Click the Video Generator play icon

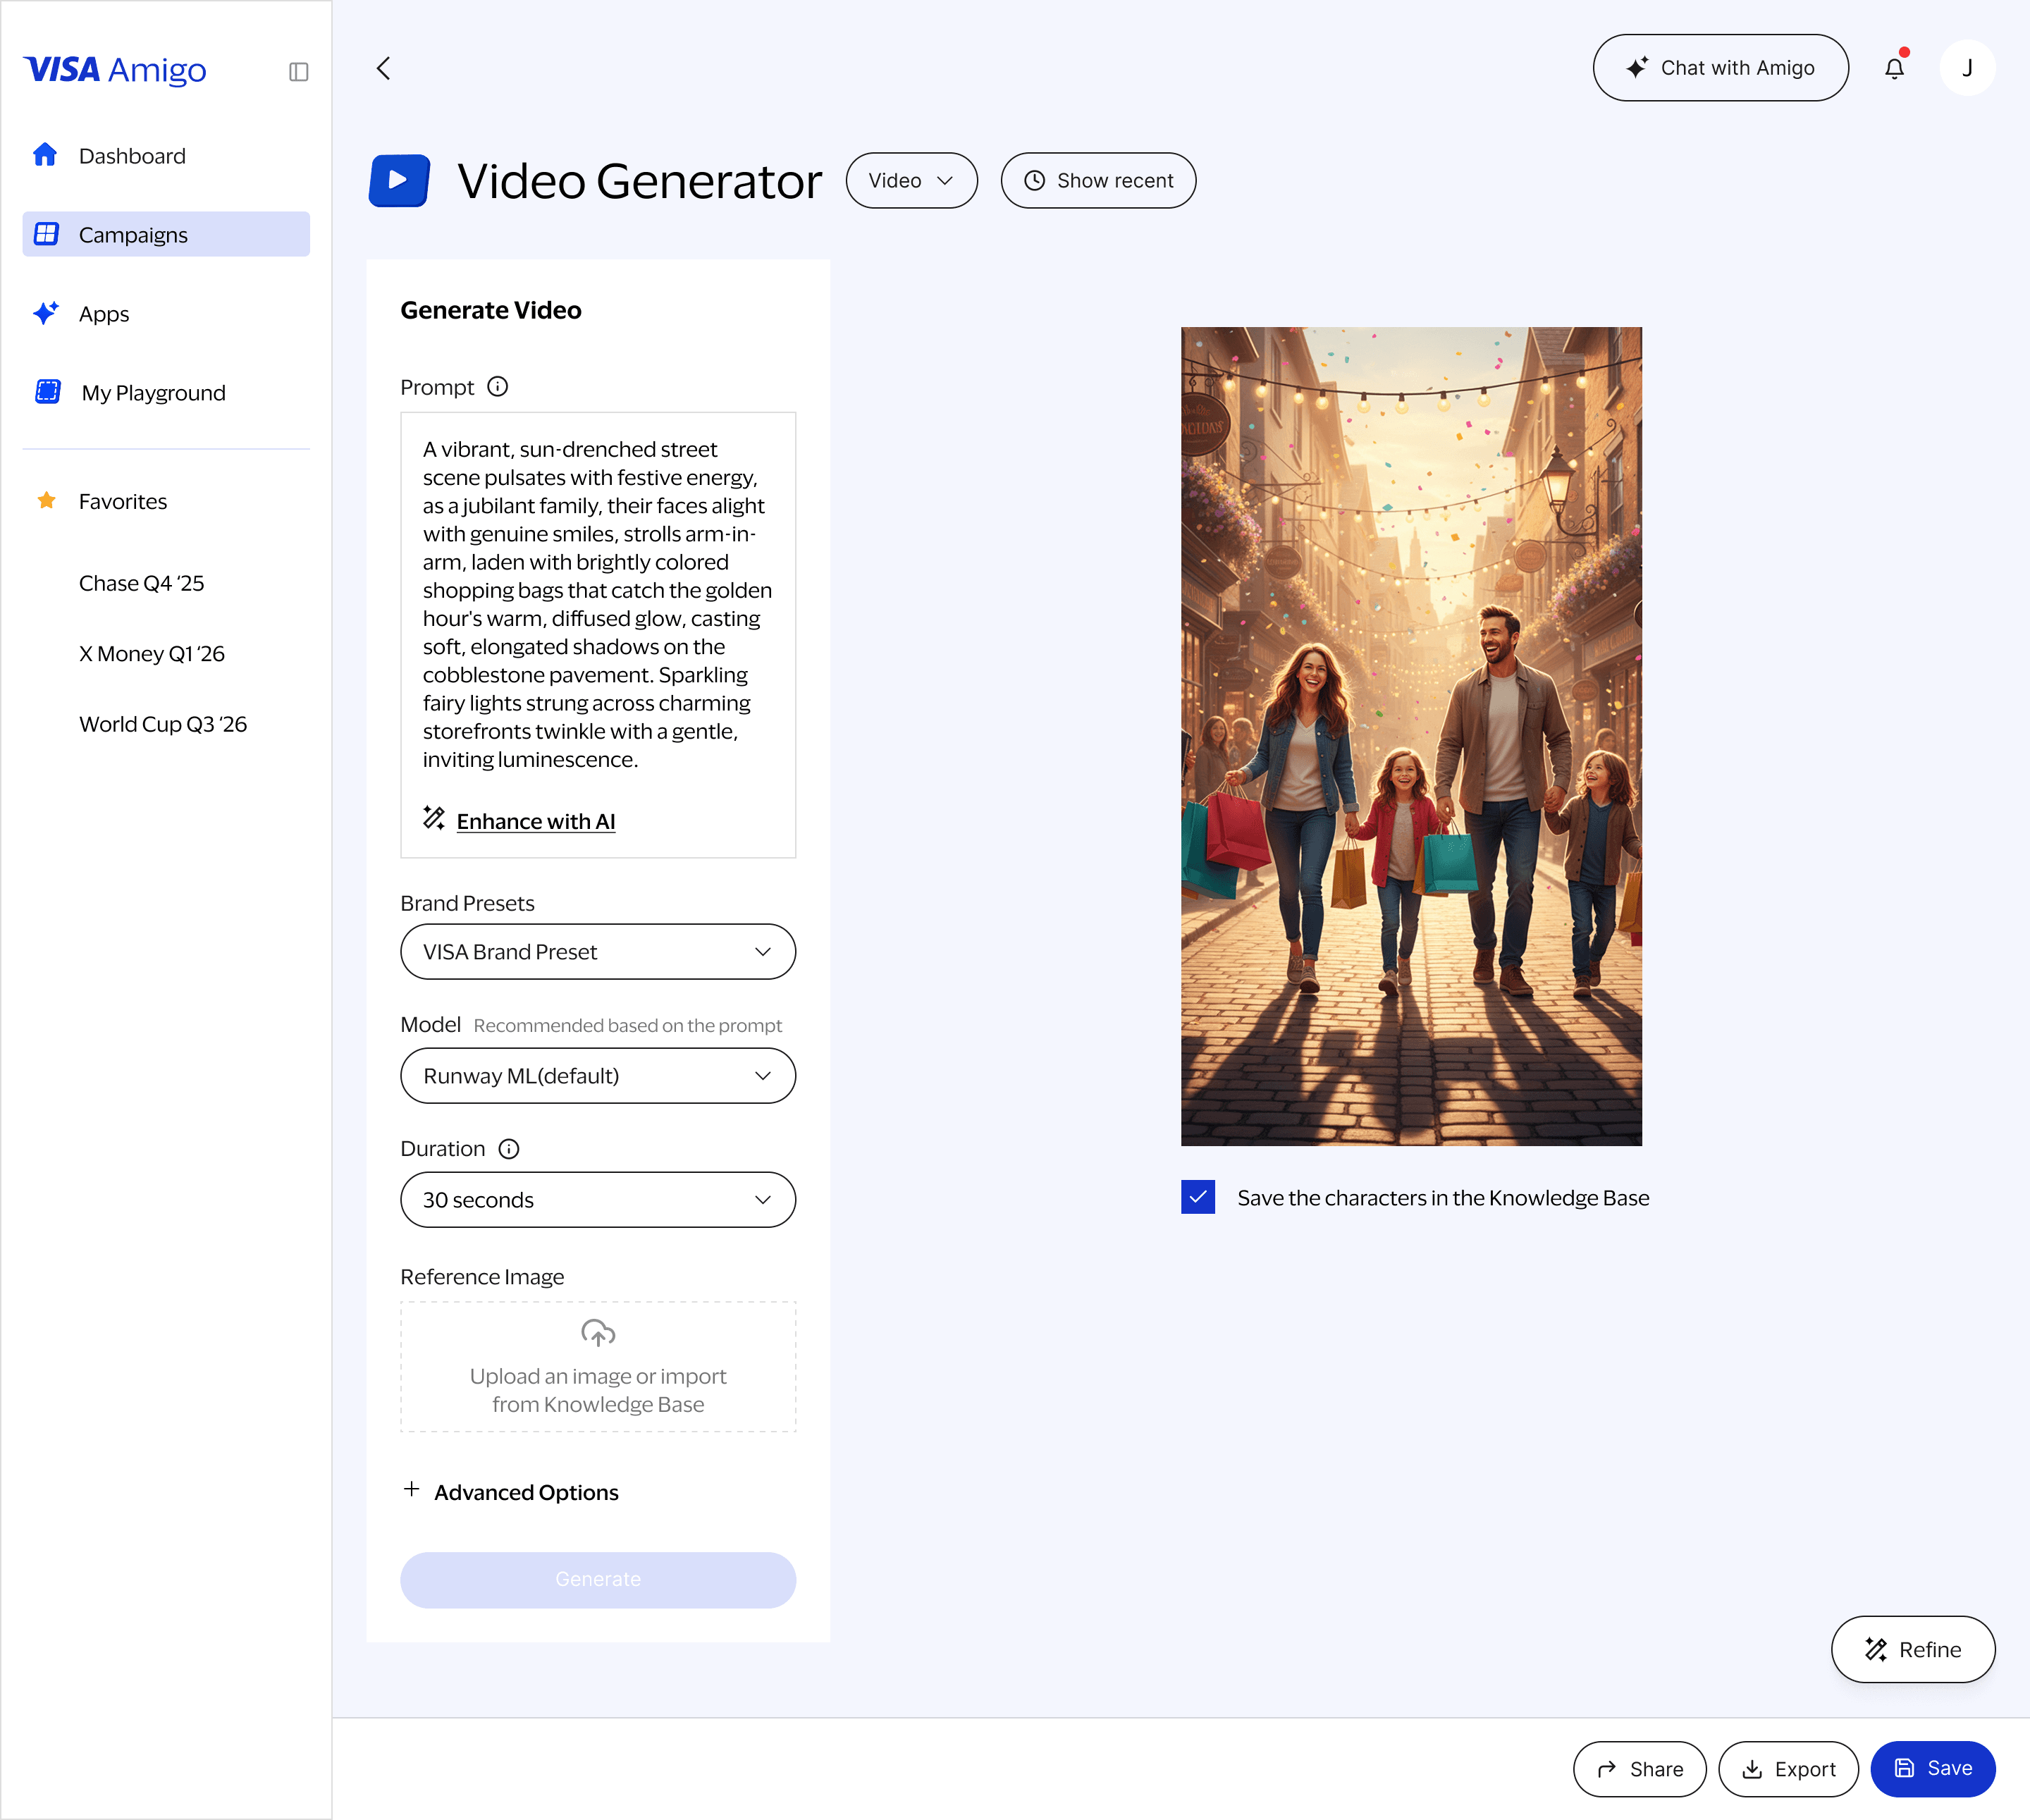click(x=399, y=180)
